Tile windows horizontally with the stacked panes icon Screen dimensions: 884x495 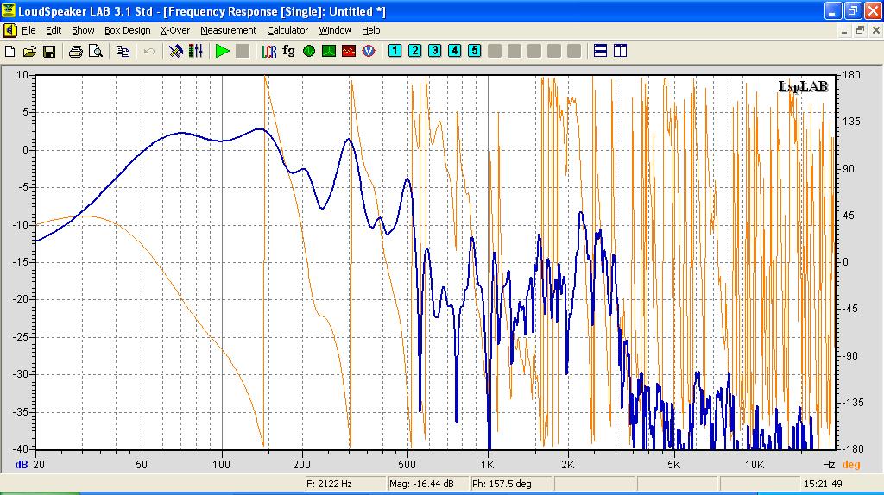pyautogui.click(x=601, y=51)
